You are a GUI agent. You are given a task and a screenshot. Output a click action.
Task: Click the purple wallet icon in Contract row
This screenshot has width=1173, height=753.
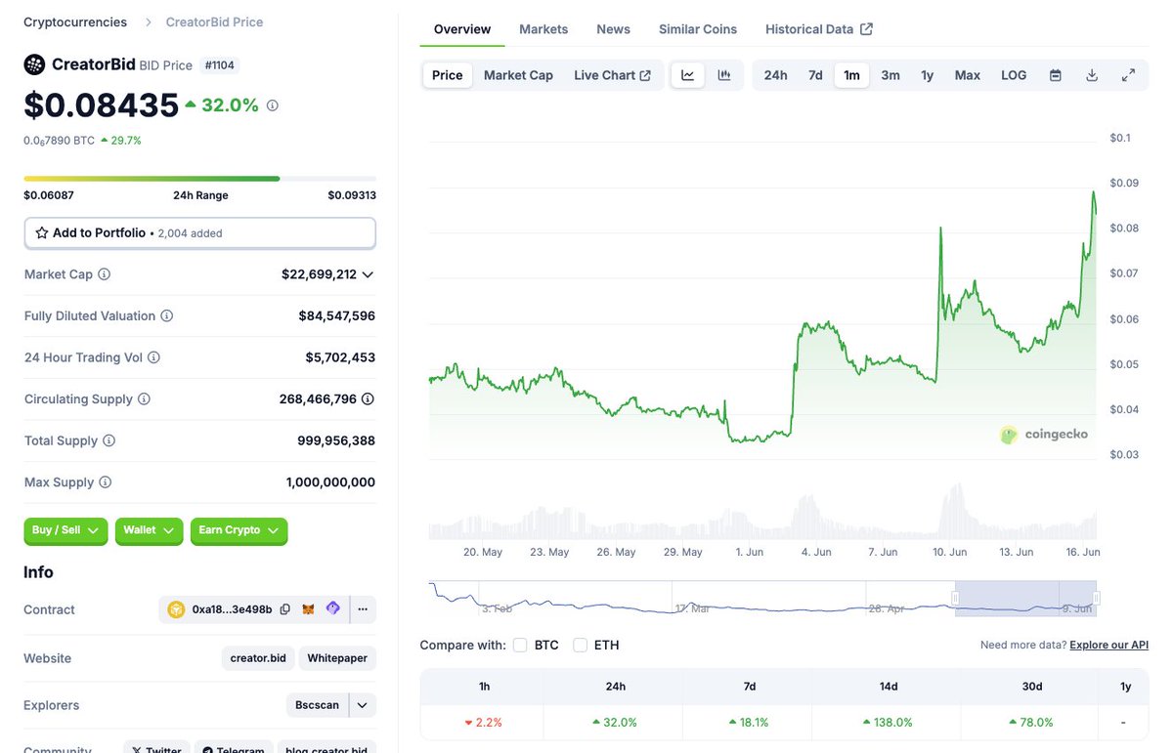point(332,608)
